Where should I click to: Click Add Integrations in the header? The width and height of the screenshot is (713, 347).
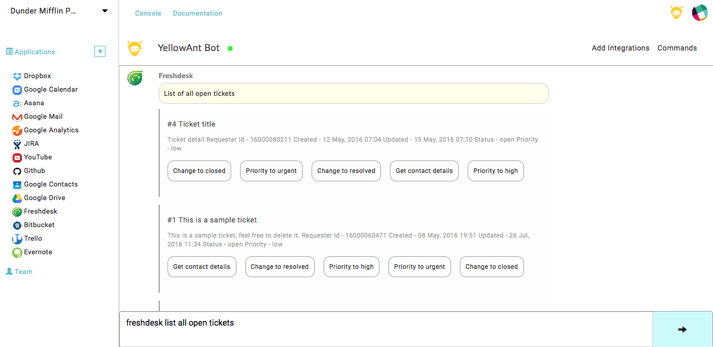[621, 47]
